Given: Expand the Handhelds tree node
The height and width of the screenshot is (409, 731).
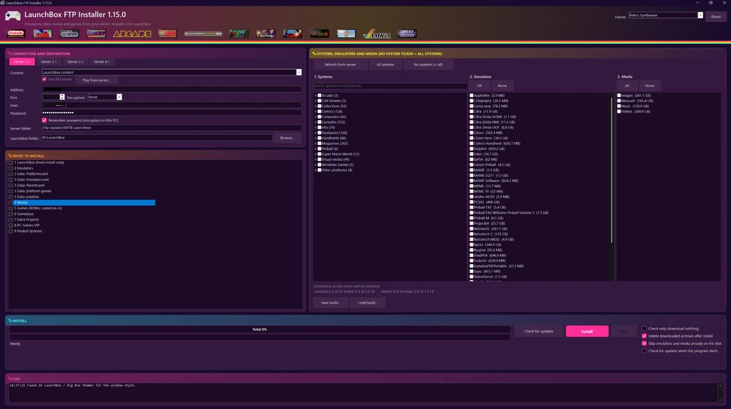Looking at the screenshot, I should point(315,138).
